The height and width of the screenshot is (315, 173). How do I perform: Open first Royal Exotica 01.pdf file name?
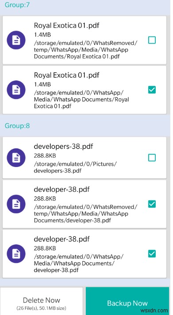coord(67,25)
